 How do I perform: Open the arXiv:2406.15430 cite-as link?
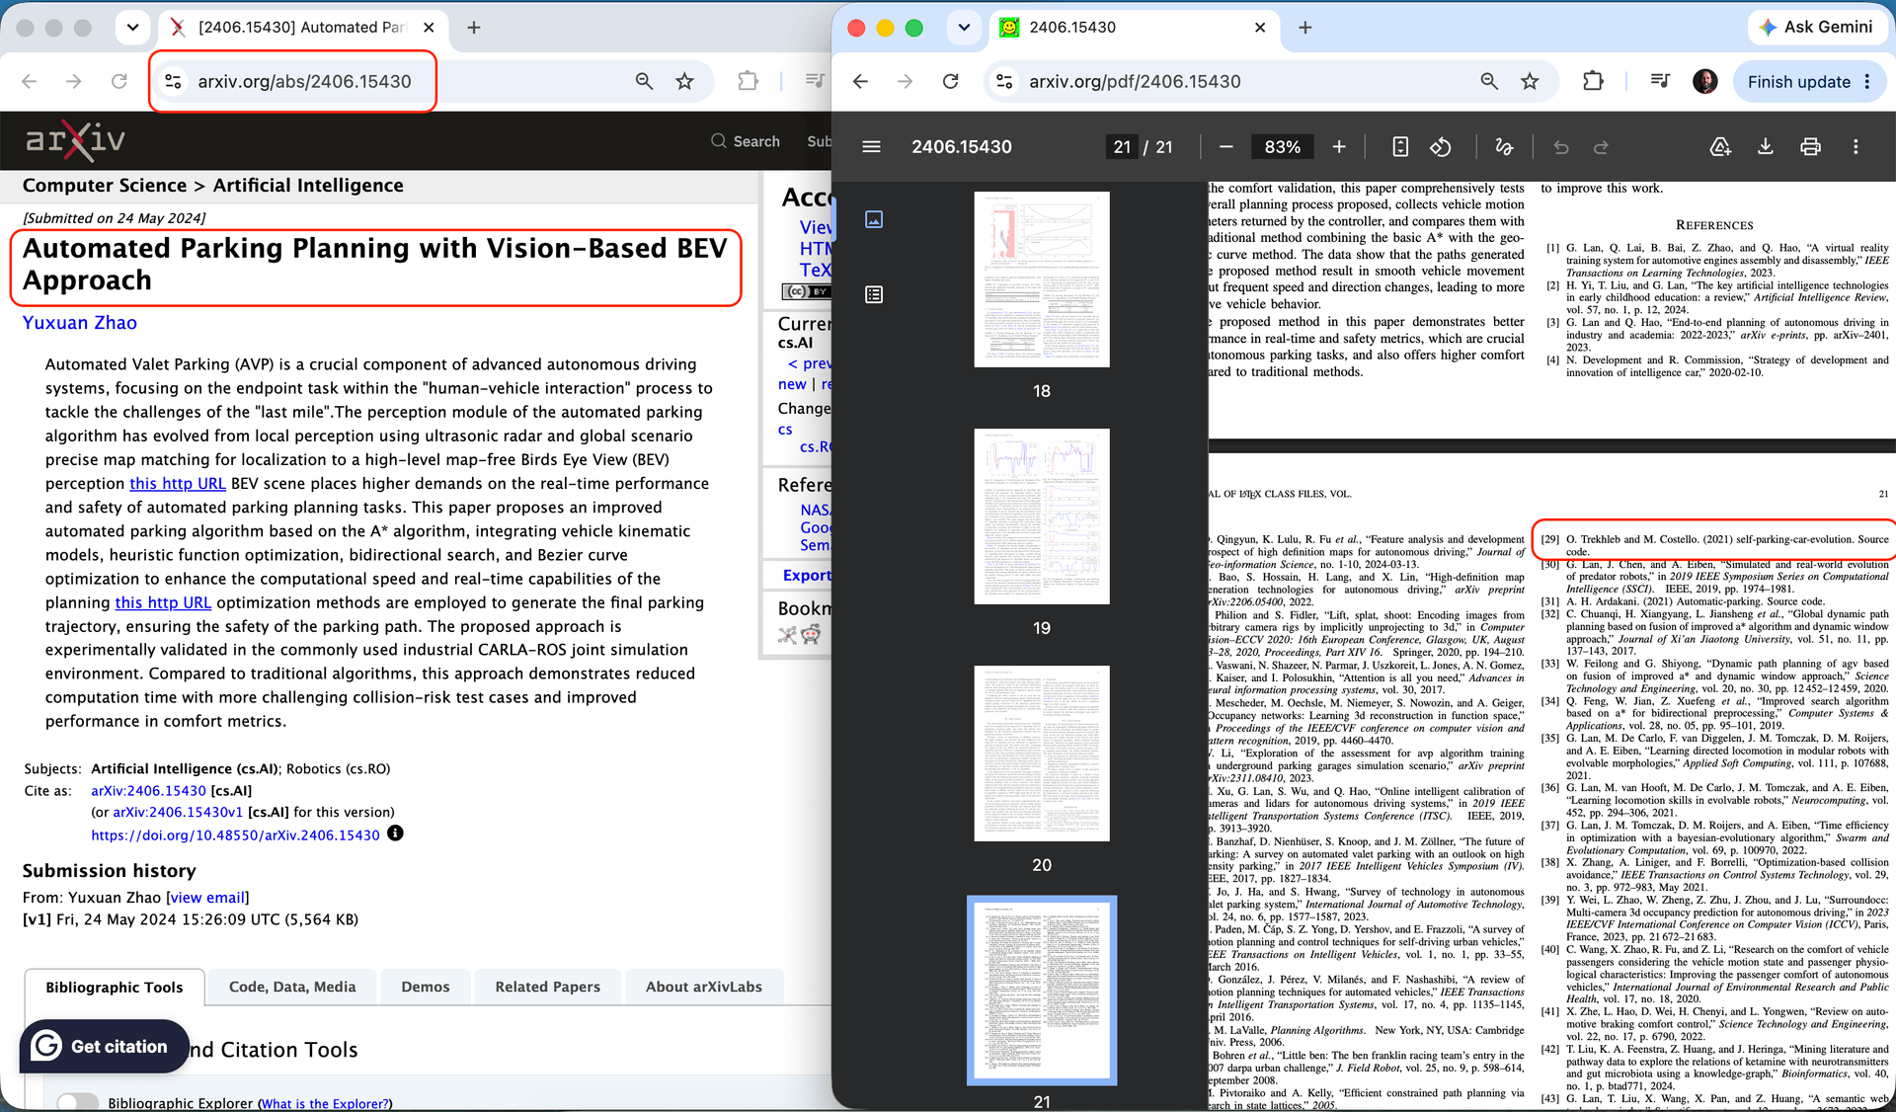148,790
